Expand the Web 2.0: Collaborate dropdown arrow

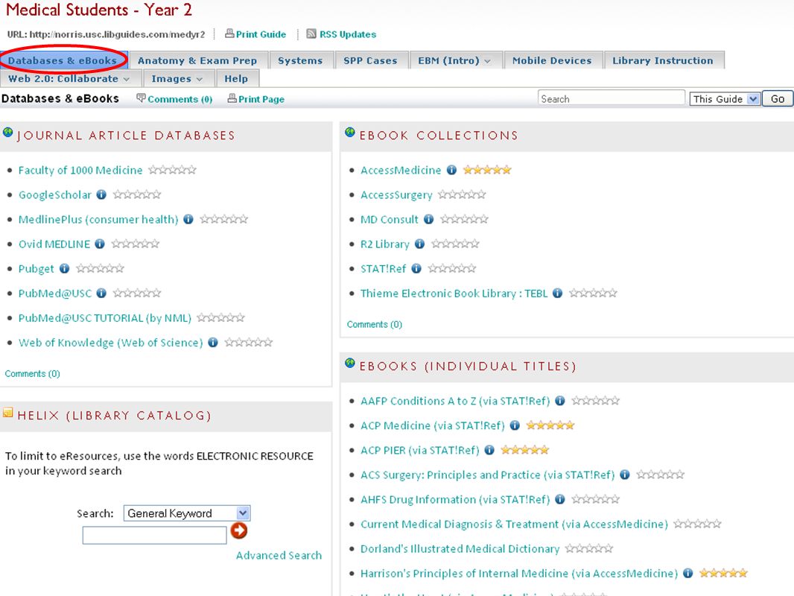coord(126,80)
